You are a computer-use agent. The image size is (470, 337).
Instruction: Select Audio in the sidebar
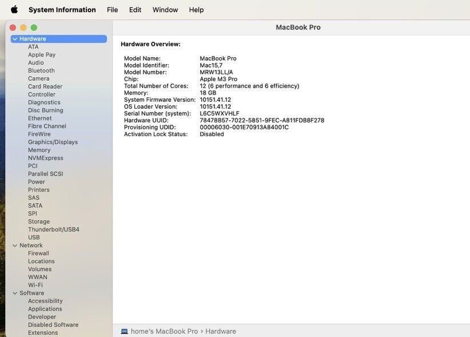(x=35, y=63)
